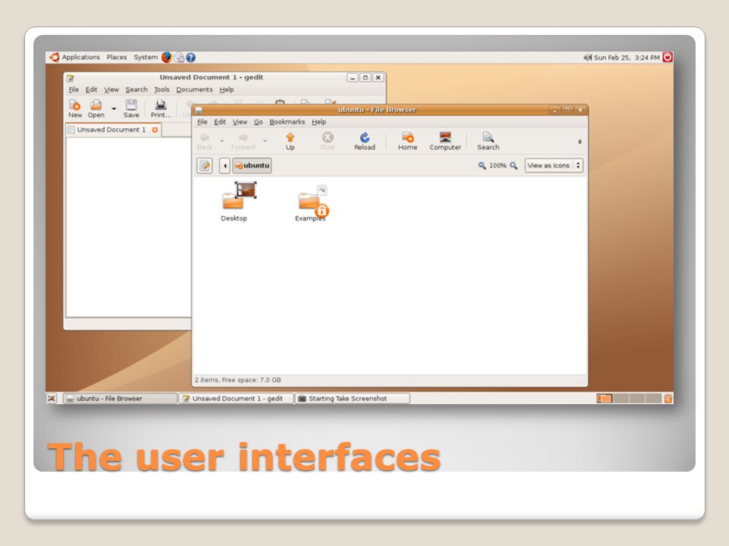Switch to first workspace in switcher
The height and width of the screenshot is (546, 729).
pyautogui.click(x=604, y=398)
